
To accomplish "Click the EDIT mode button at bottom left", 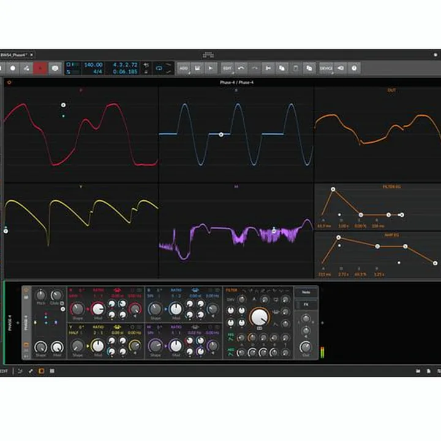I will coord(4,371).
